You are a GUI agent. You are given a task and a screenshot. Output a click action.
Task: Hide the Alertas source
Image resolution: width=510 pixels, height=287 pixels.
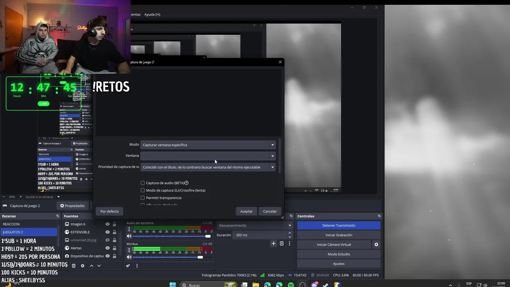[x=107, y=248]
